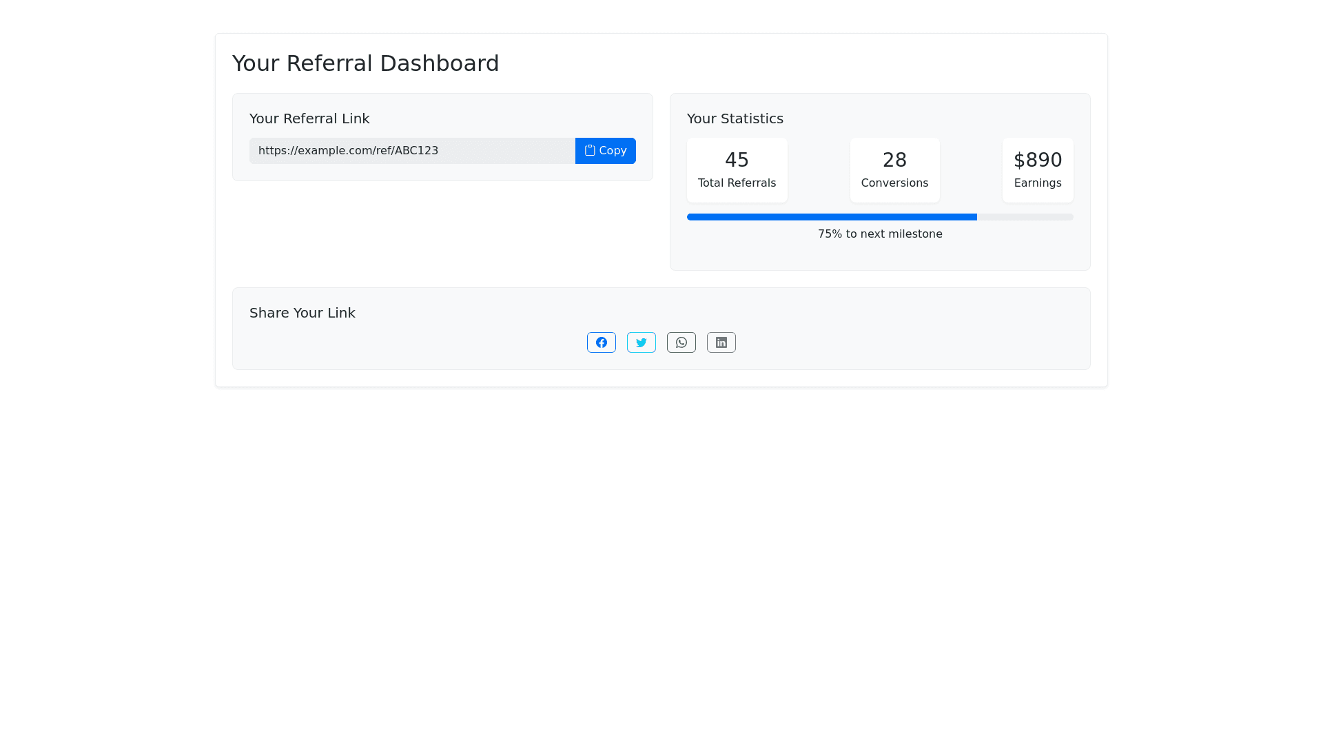Share referral link on LinkedIn
The image size is (1323, 744).
[x=721, y=342]
